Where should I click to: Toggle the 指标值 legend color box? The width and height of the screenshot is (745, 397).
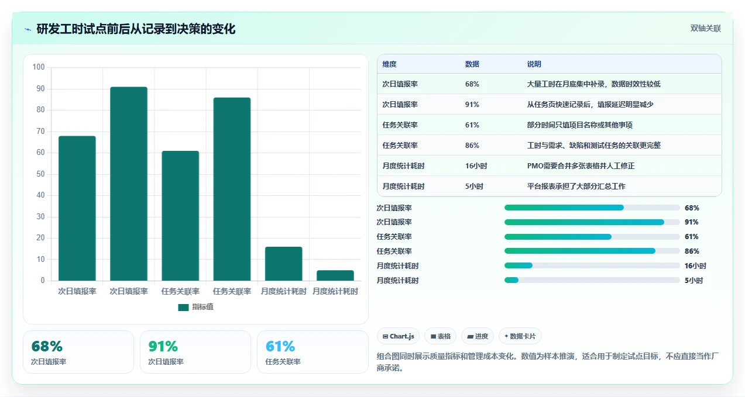(183, 307)
